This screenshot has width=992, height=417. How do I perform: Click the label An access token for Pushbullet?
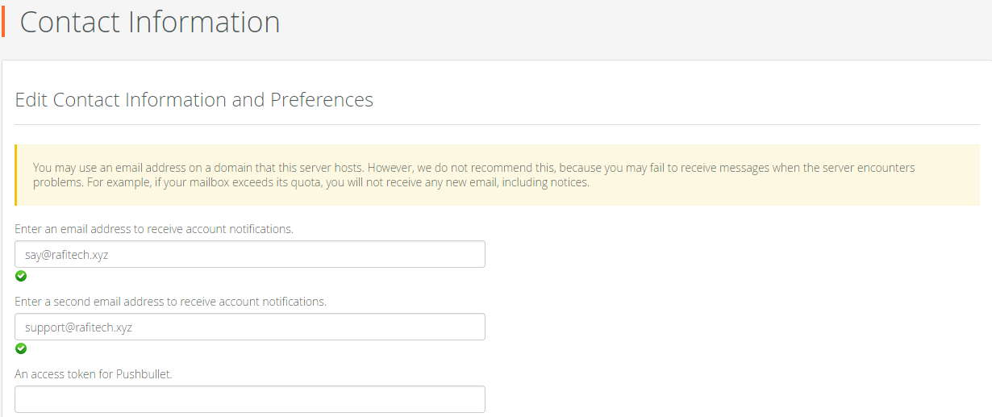tap(94, 374)
